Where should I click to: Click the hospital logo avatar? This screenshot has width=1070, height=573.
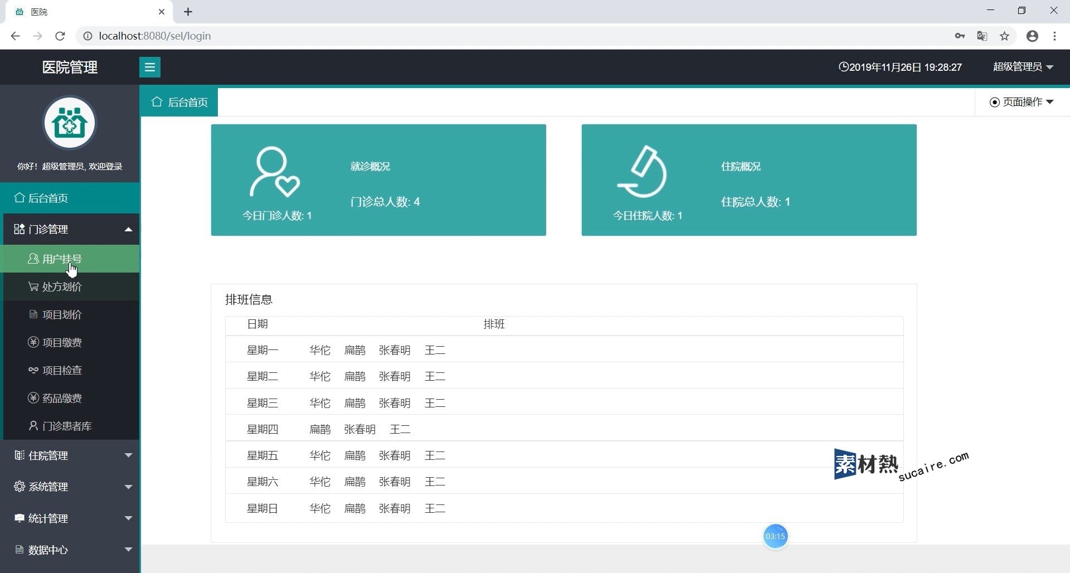coord(70,123)
